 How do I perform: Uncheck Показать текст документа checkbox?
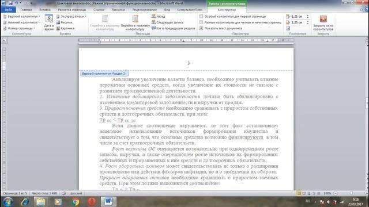[201, 28]
